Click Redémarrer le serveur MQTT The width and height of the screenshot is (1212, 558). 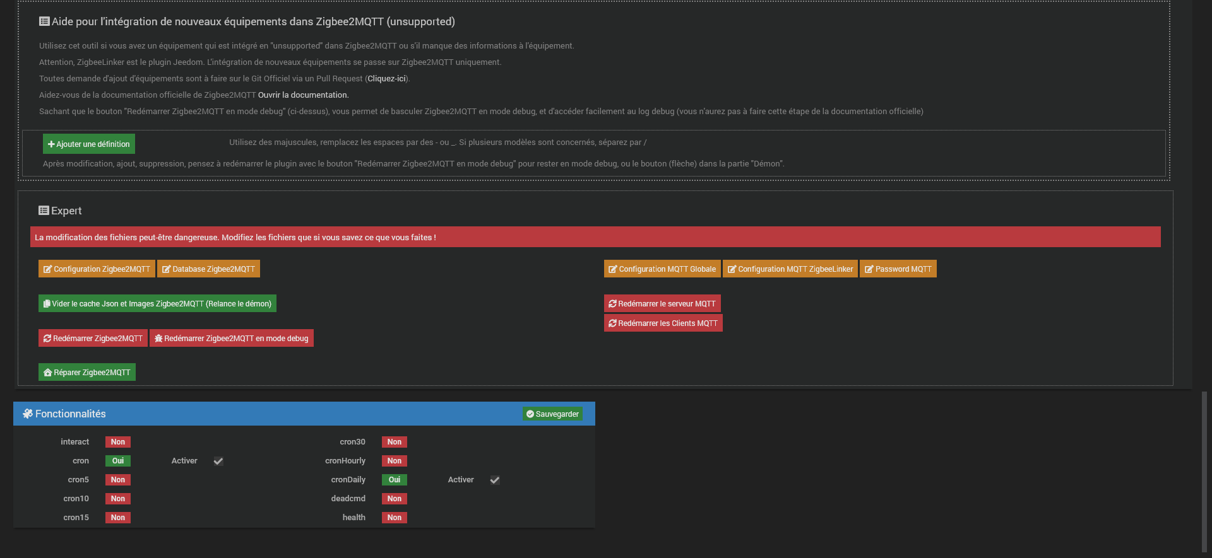(x=662, y=303)
